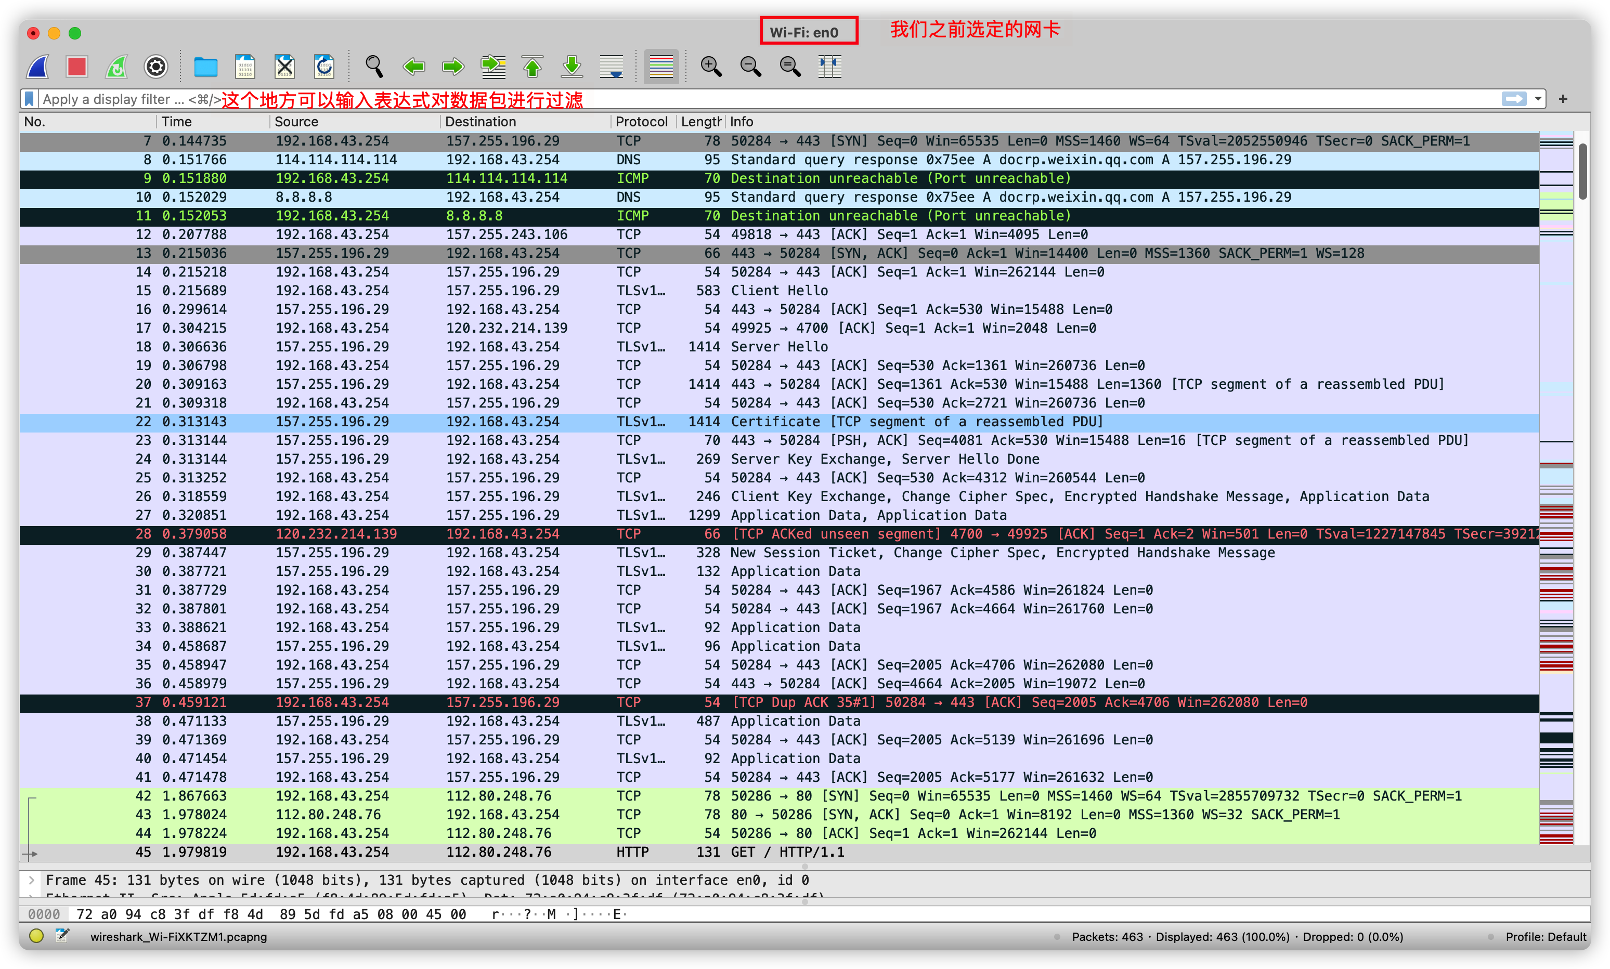Toggle auto-scroll during live capture
The height and width of the screenshot is (969, 1610).
click(x=612, y=66)
